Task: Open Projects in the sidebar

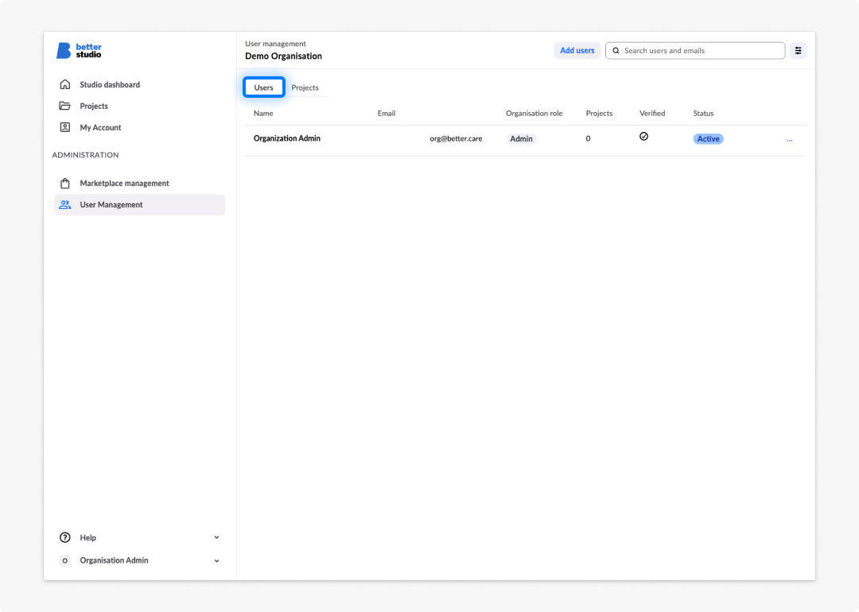Action: pyautogui.click(x=140, y=106)
